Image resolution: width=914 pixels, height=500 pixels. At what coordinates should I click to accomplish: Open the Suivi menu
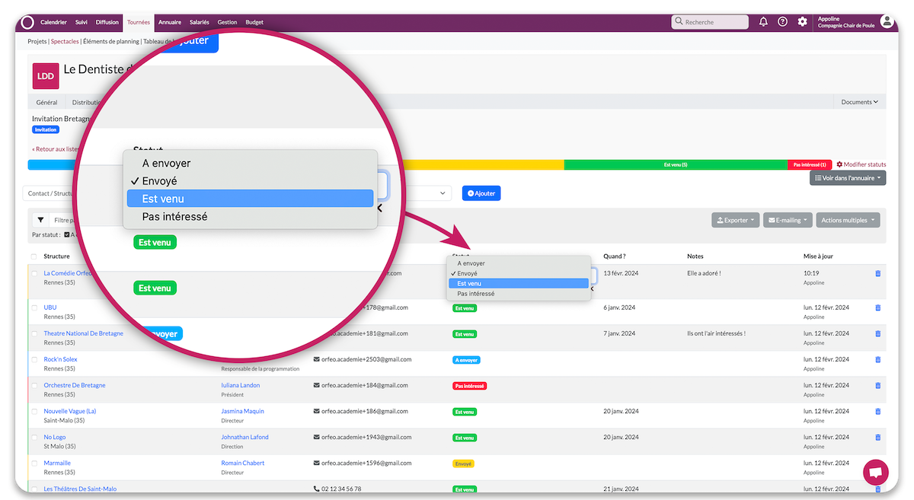tap(81, 22)
